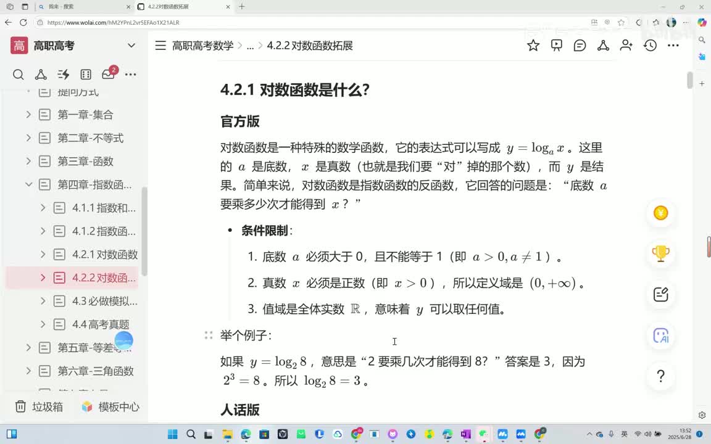Click the edit note floating button
This screenshot has width=711, height=444.
pyautogui.click(x=660, y=295)
